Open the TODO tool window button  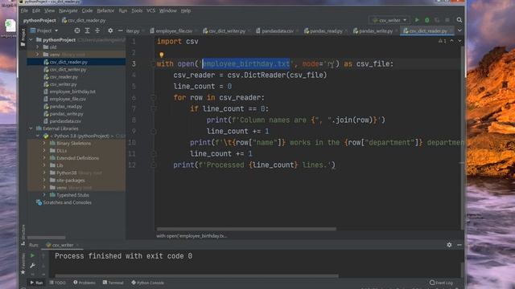[57, 283]
